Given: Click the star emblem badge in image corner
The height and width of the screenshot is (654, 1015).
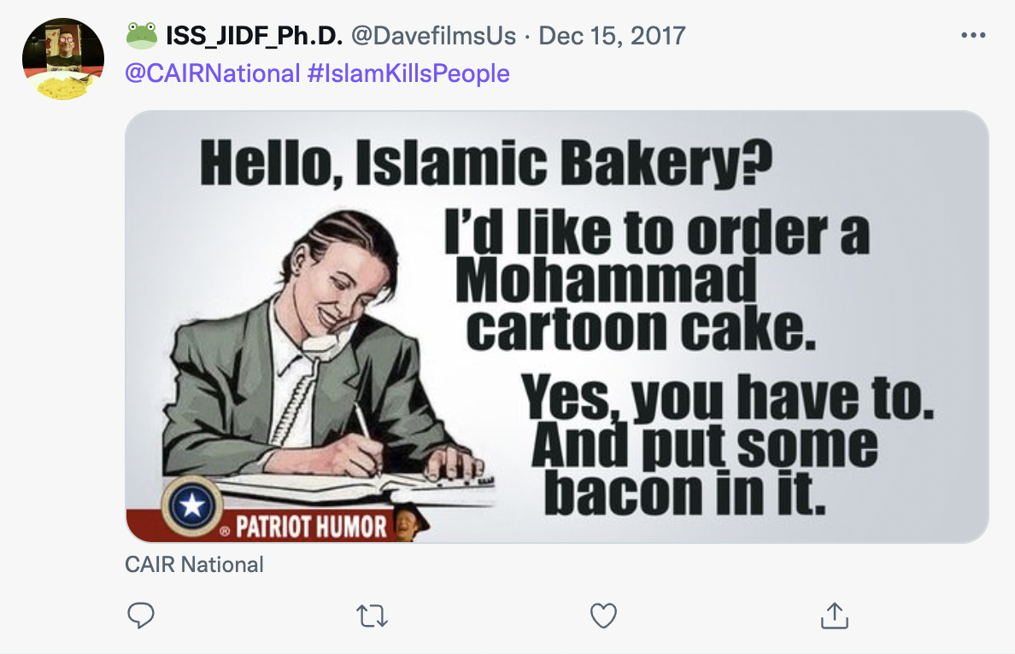Looking at the screenshot, I should [x=192, y=505].
